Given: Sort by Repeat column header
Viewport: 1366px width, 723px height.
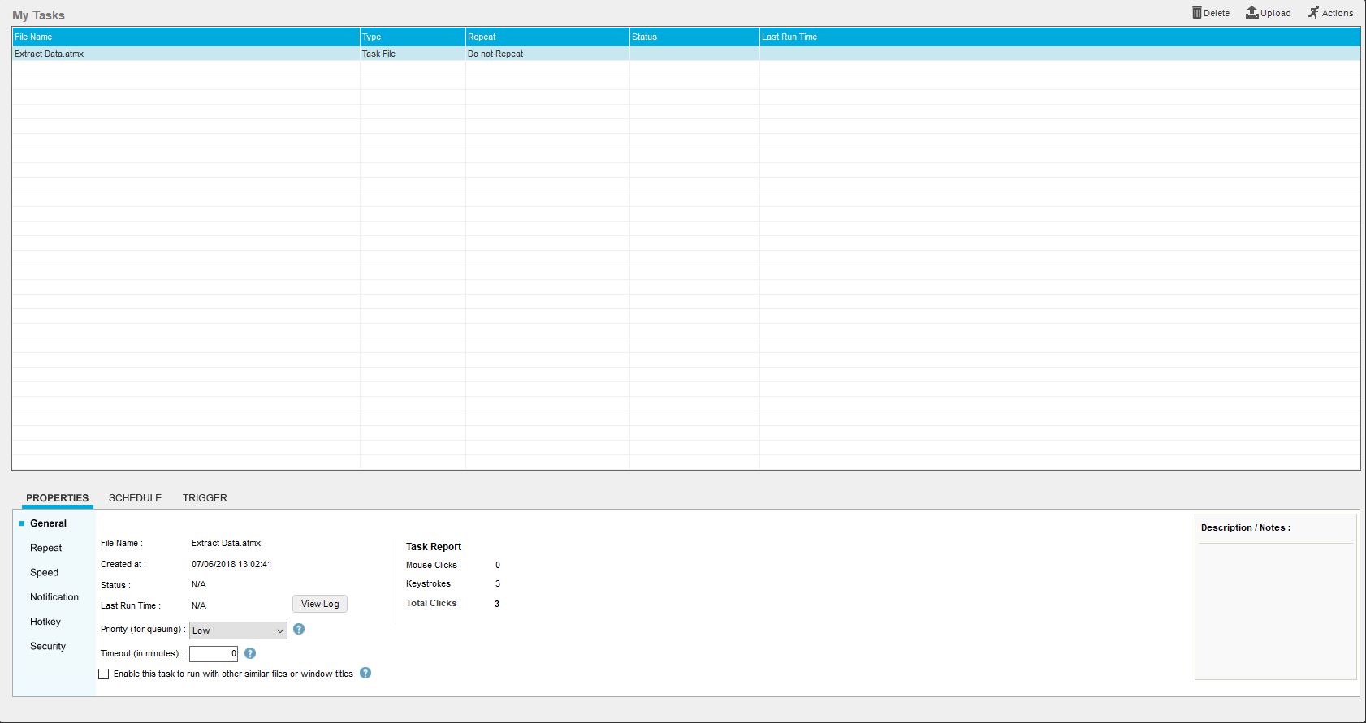Looking at the screenshot, I should 547,37.
